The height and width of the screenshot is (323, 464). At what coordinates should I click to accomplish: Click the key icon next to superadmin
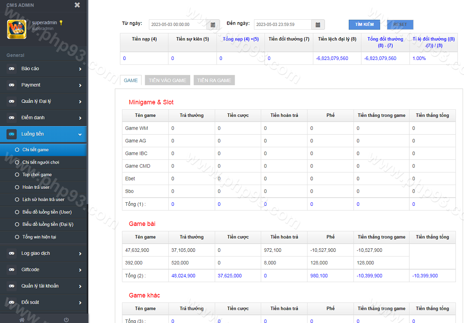(61, 22)
